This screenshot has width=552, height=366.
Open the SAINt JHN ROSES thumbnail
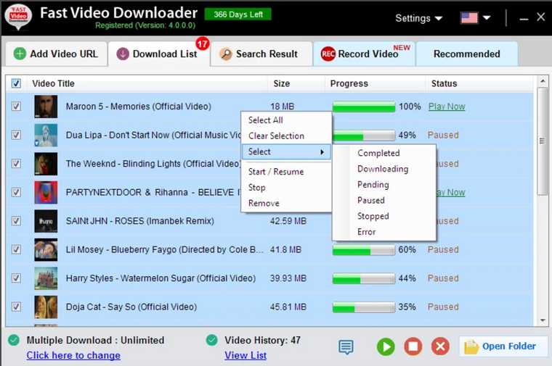[x=46, y=221]
